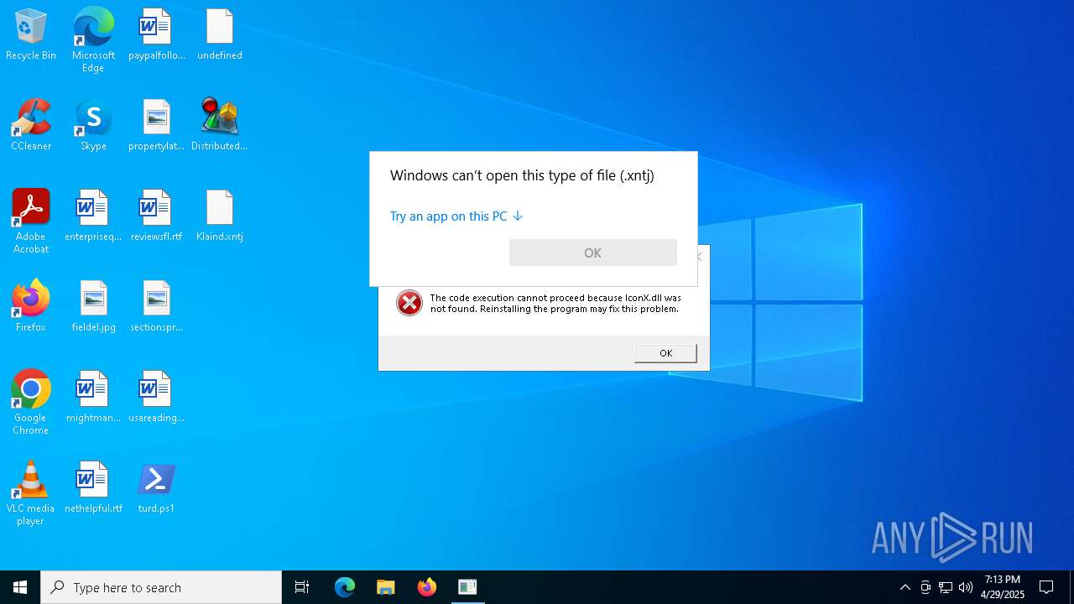Image resolution: width=1074 pixels, height=604 pixels.
Task: Open the notification Action Center
Action: pyautogui.click(x=1047, y=587)
